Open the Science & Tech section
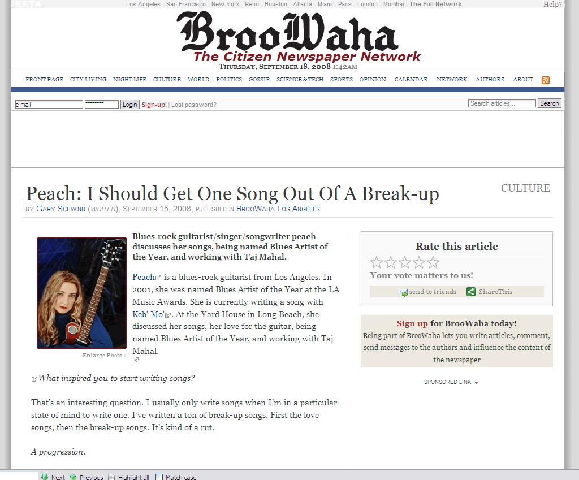Screen dimensions: 579x480 300,79
